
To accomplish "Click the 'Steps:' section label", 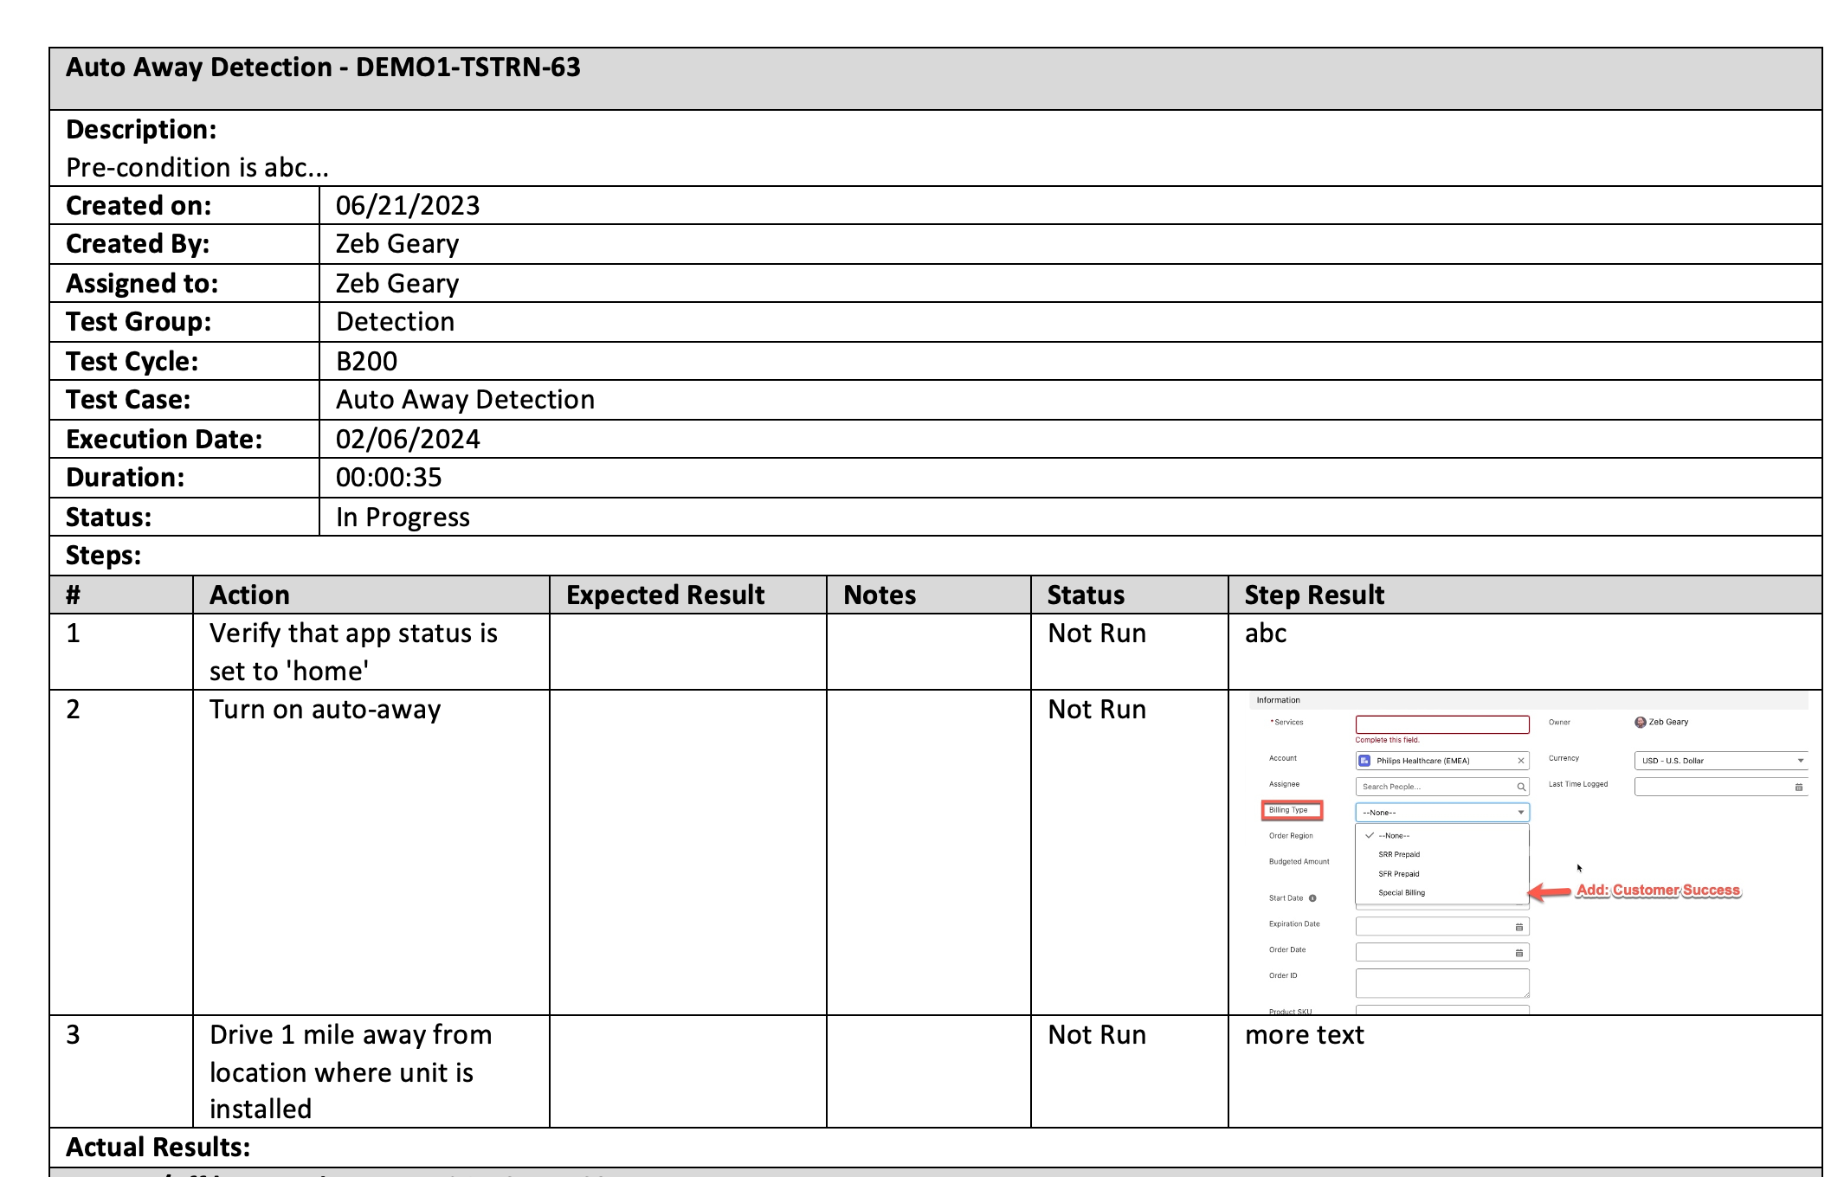I will click(104, 556).
